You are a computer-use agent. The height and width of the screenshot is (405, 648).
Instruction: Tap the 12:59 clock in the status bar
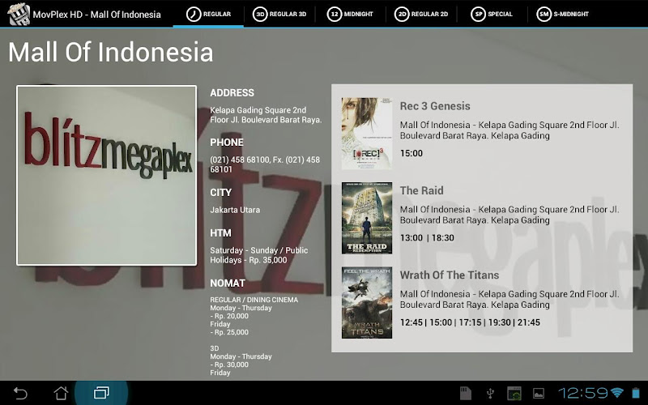(583, 393)
